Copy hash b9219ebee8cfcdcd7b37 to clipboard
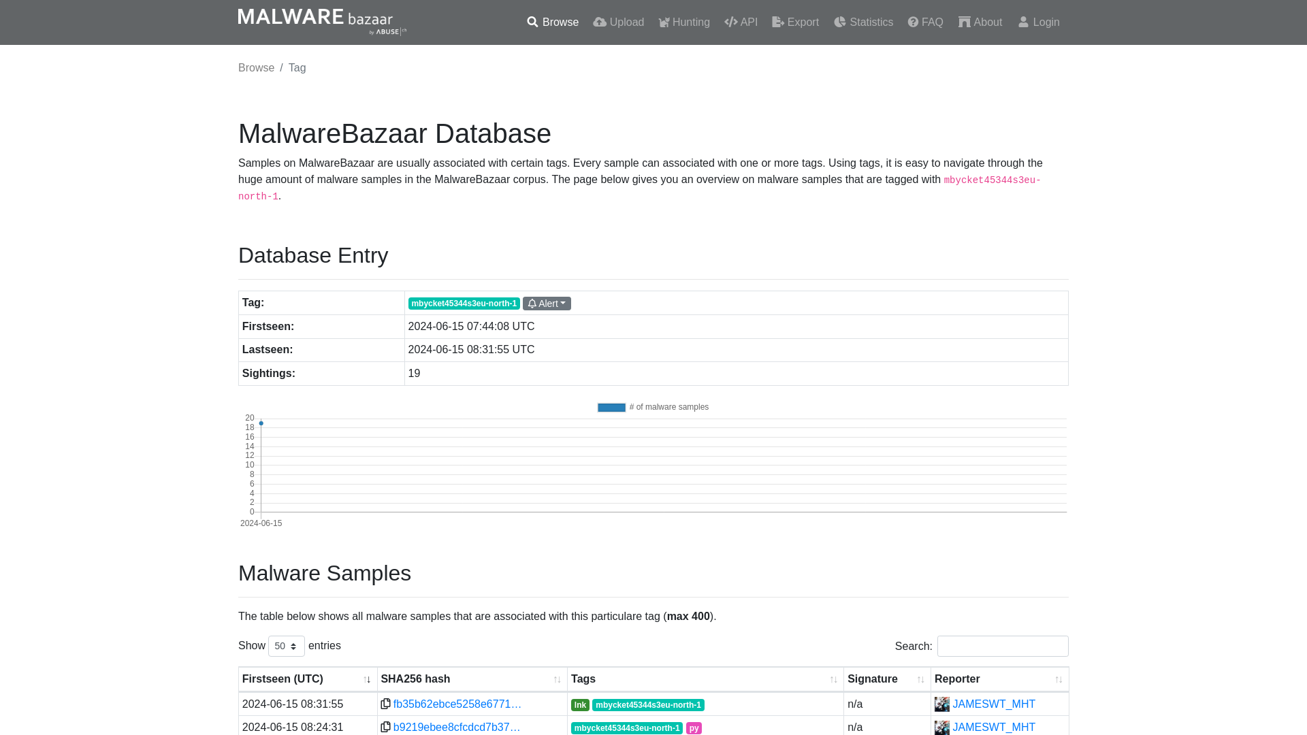 385,727
